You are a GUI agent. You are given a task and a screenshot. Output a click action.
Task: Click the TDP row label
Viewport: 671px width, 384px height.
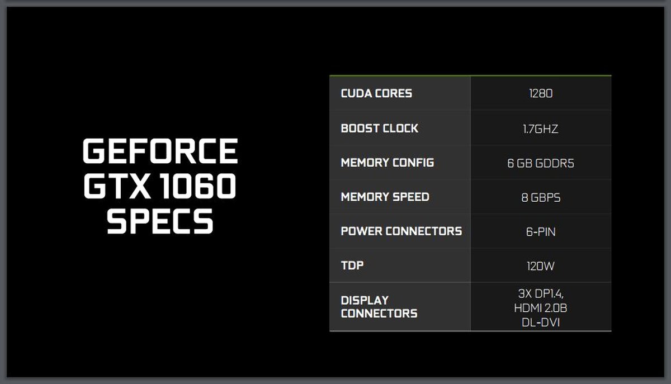(x=352, y=266)
